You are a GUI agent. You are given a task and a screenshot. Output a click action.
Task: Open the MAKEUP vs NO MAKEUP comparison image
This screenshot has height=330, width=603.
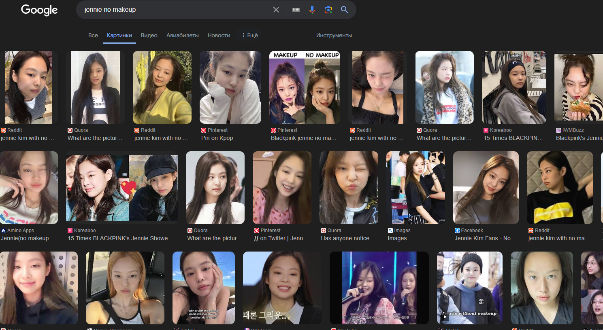click(x=305, y=87)
